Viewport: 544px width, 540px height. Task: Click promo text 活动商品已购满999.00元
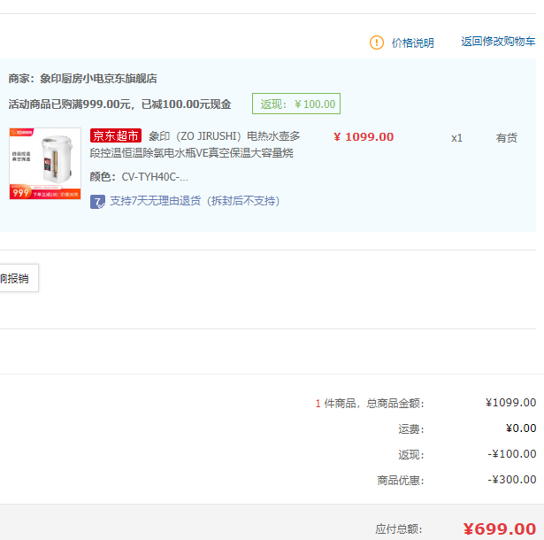tap(69, 104)
